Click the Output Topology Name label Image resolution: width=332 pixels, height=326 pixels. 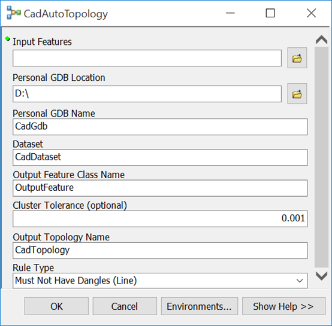tap(61, 237)
